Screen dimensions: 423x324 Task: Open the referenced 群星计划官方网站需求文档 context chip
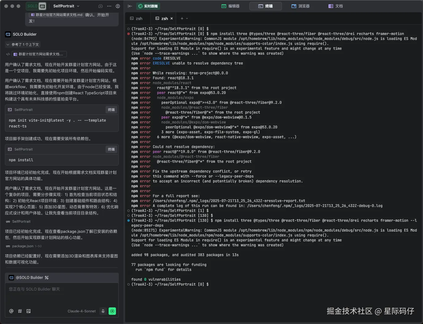point(39,54)
